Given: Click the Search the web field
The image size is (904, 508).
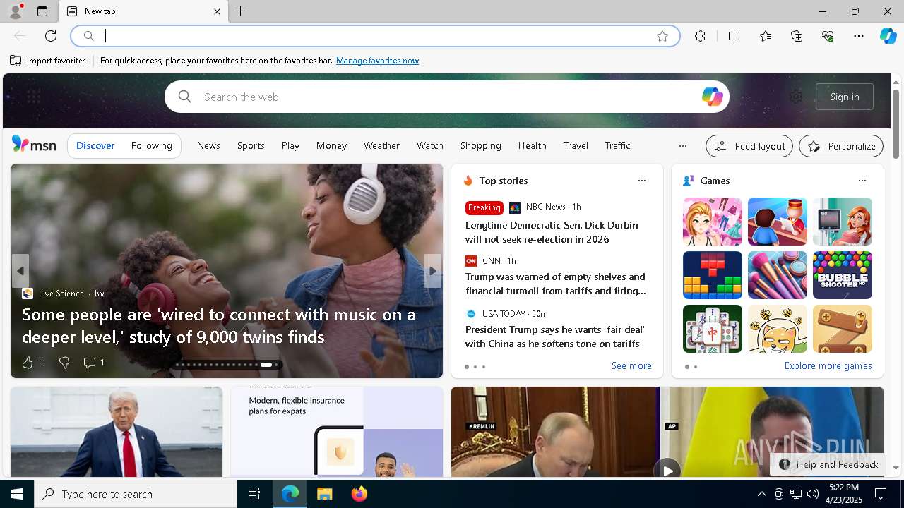Looking at the screenshot, I should point(446,97).
